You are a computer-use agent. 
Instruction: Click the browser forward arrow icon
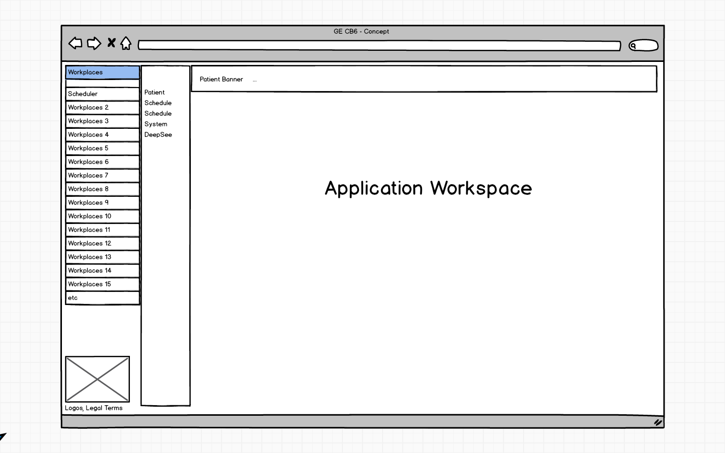(94, 43)
